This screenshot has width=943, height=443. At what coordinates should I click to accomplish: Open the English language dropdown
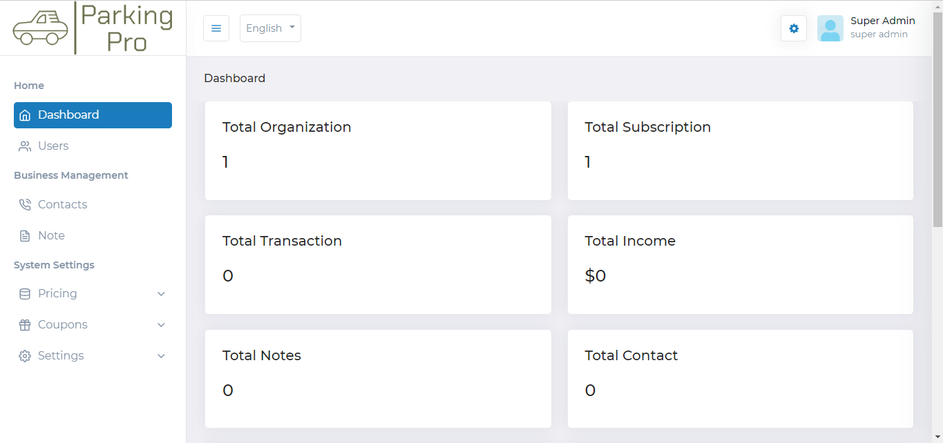point(270,28)
